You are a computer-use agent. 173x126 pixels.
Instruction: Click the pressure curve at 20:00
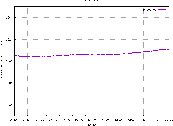143,52
